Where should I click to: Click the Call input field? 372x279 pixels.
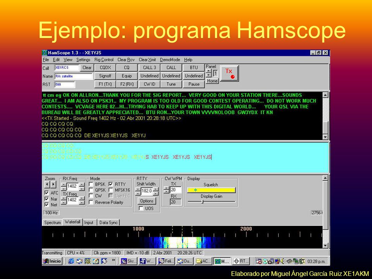[67, 67]
